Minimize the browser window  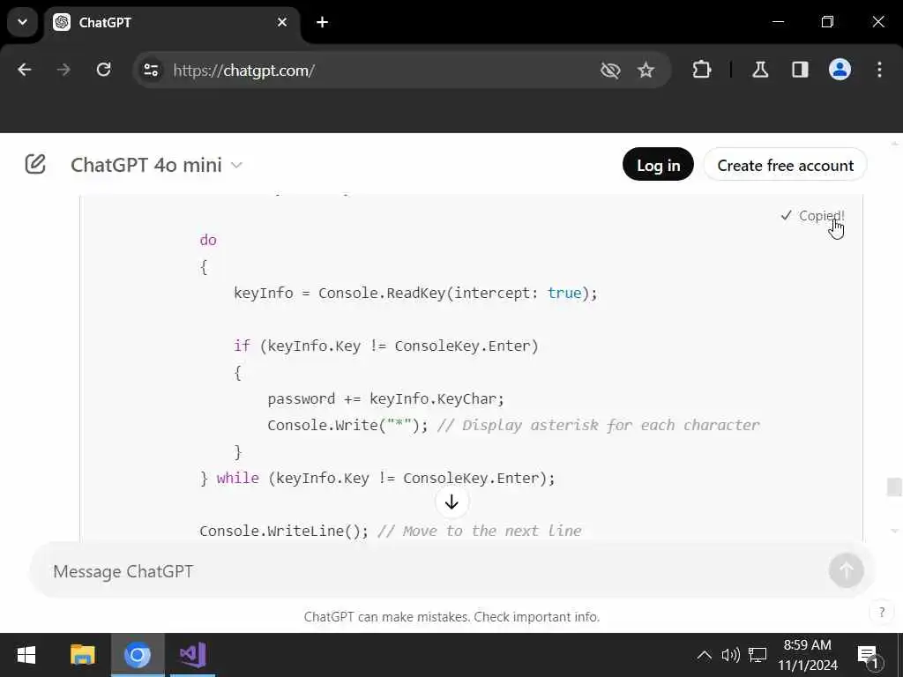pyautogui.click(x=778, y=22)
